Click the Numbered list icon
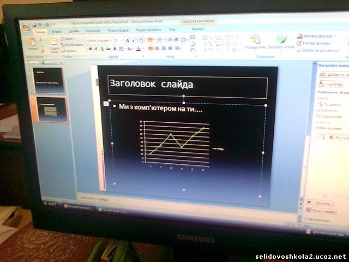Viewport: 349px width, 262px height. (x=160, y=40)
